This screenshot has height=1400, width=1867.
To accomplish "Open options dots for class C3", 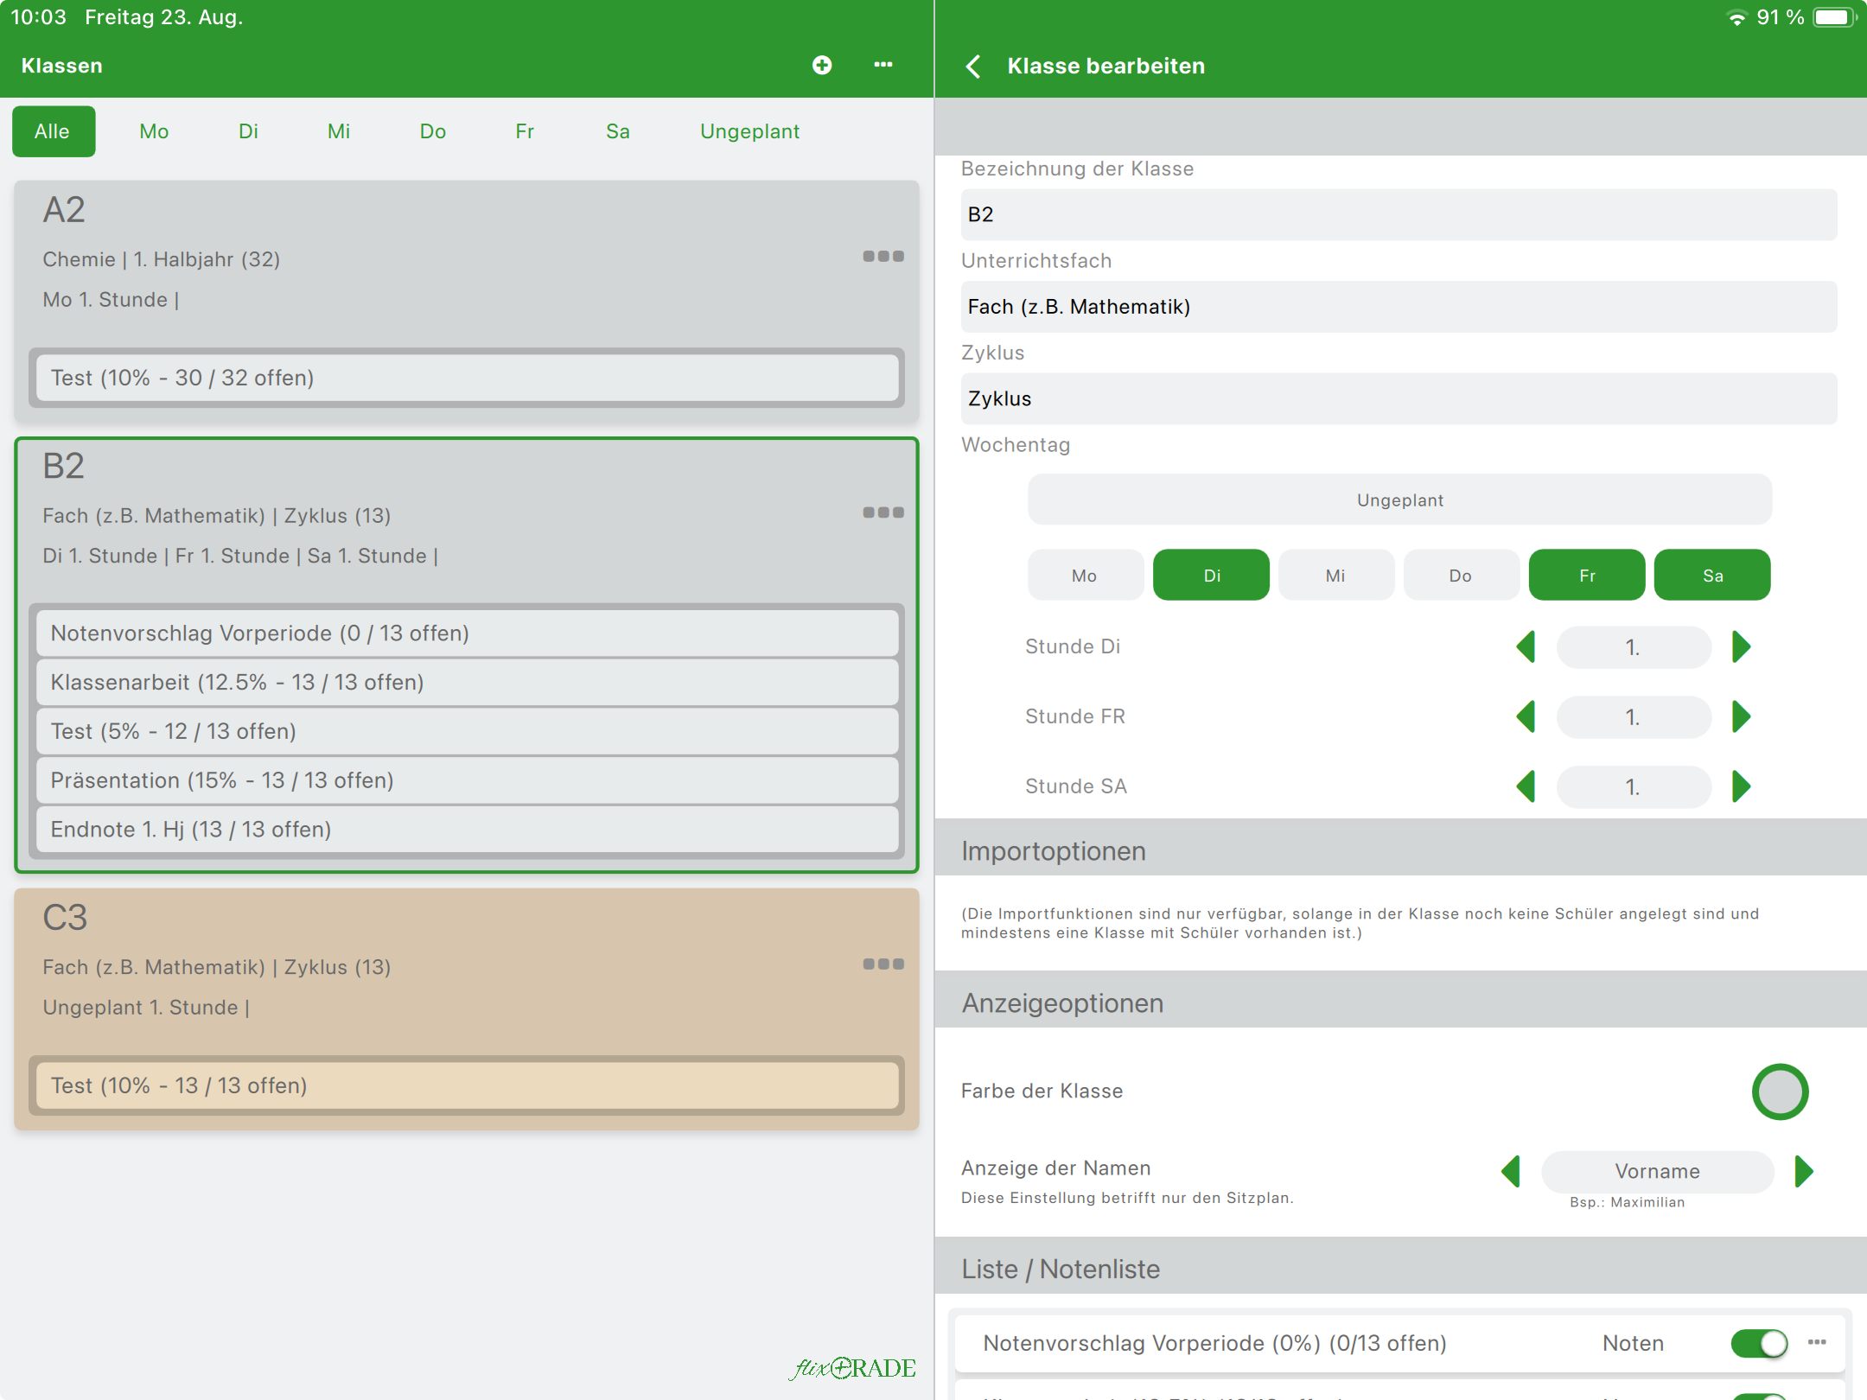I will point(883,964).
